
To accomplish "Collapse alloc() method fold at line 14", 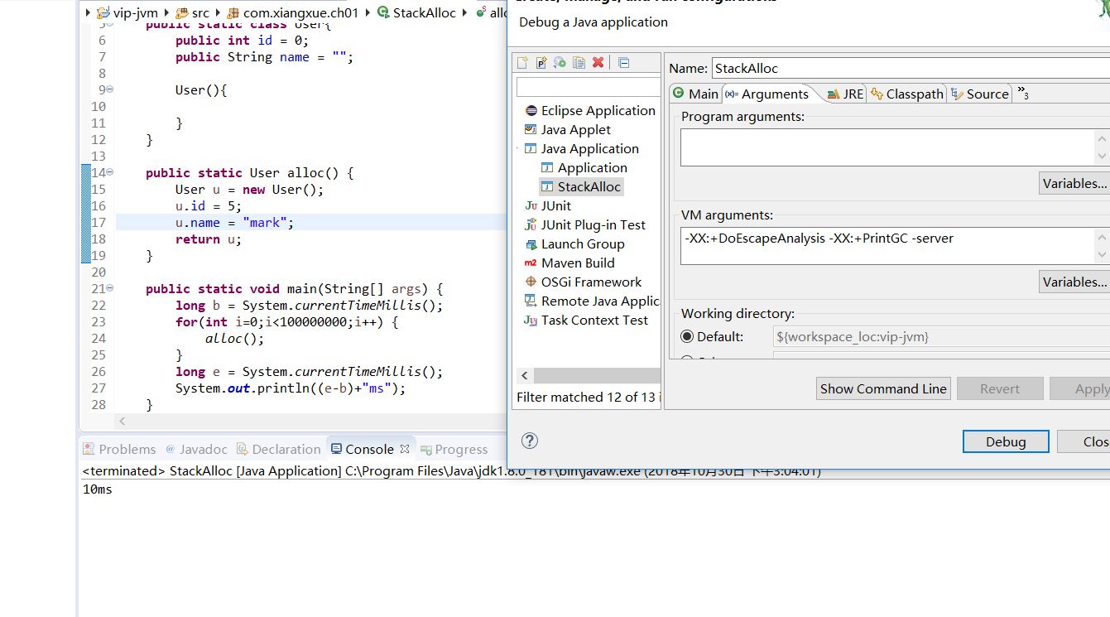I will (110, 172).
